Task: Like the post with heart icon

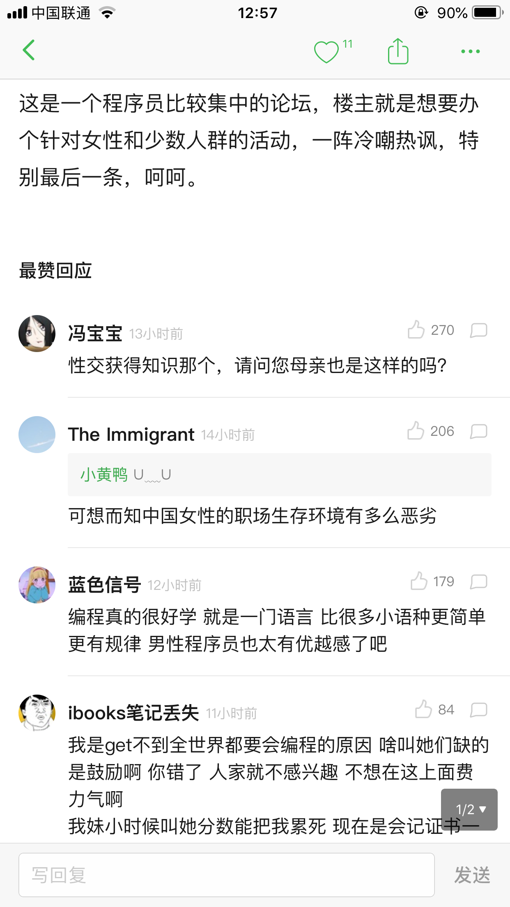Action: pyautogui.click(x=326, y=52)
